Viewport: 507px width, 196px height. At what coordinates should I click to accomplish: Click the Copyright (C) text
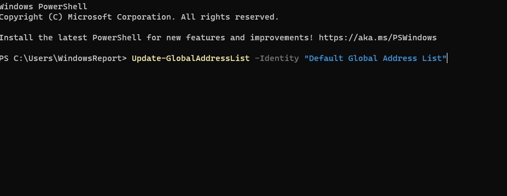pyautogui.click(x=31, y=17)
